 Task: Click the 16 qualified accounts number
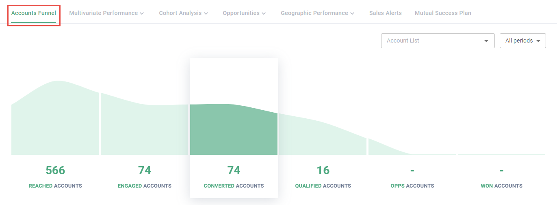pyautogui.click(x=323, y=171)
